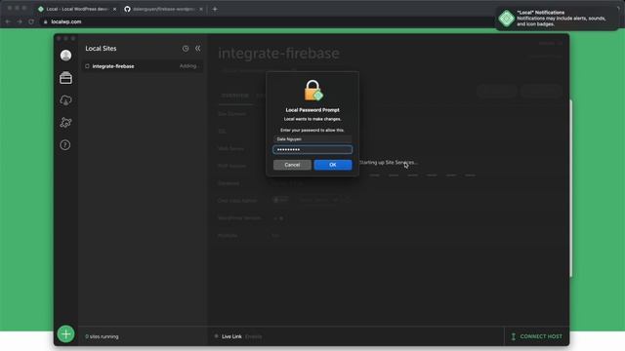Open the Cloud backups sidebar icon

[x=65, y=100]
